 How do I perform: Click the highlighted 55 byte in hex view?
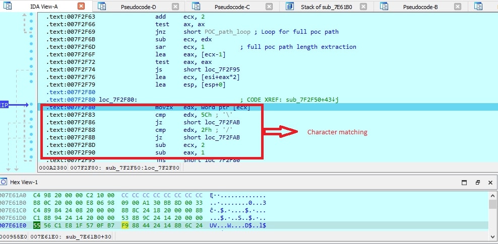coord(36,225)
